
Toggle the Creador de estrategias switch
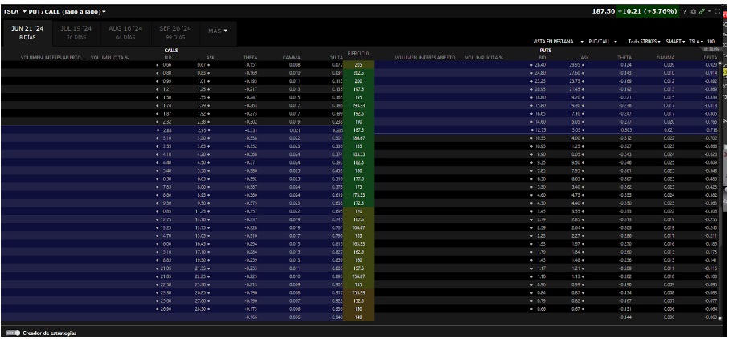click(x=12, y=332)
